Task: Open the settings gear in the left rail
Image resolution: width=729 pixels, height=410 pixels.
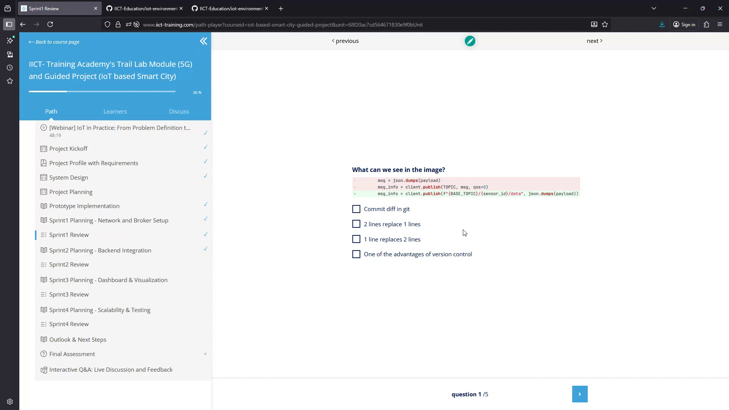Action: point(10,401)
